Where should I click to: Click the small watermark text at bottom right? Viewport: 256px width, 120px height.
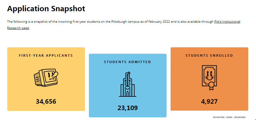pyautogui.click(x=229, y=117)
